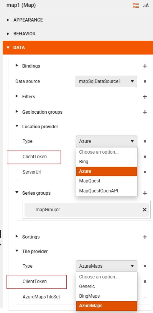The image size is (153, 313).
Task: Click the ServerUrl property label
Action: pyautogui.click(x=32, y=172)
